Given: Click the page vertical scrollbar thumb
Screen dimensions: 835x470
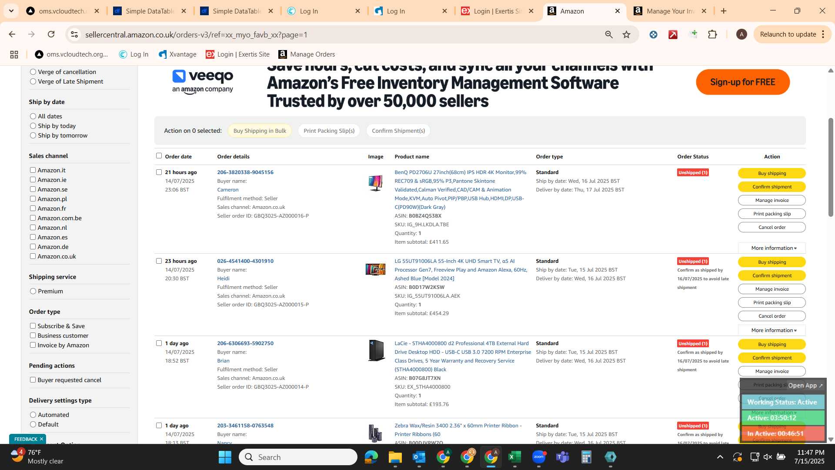Looking at the screenshot, I should pyautogui.click(x=831, y=168).
